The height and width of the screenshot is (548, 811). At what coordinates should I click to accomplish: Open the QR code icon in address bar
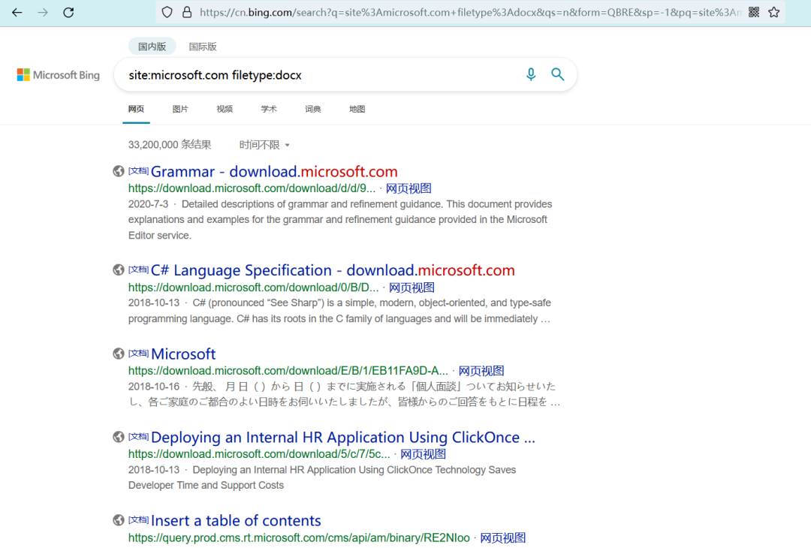tap(754, 13)
